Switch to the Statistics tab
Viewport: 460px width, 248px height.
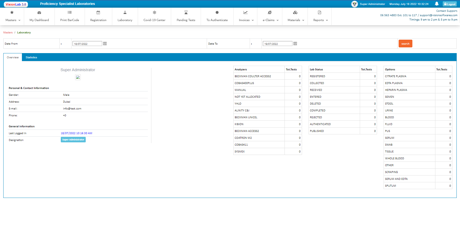[31, 57]
